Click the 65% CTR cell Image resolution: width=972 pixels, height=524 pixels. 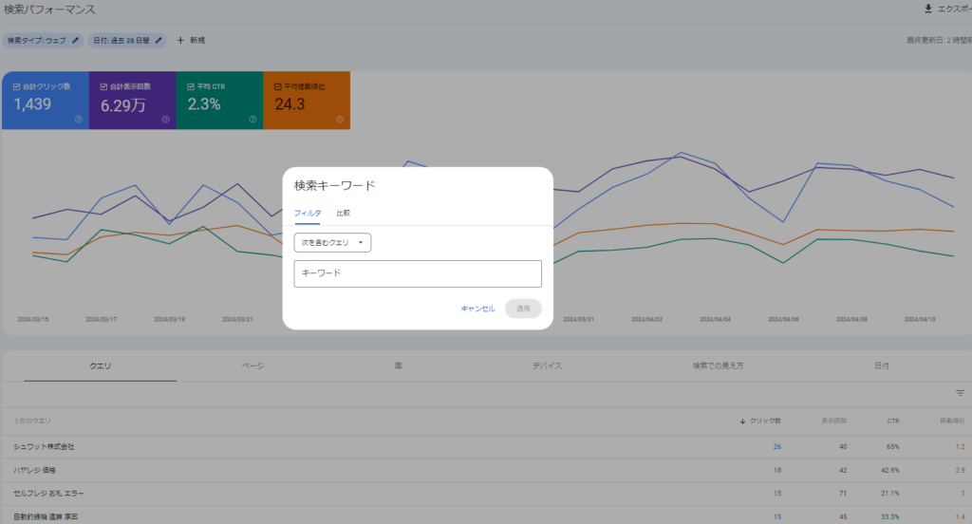[892, 447]
